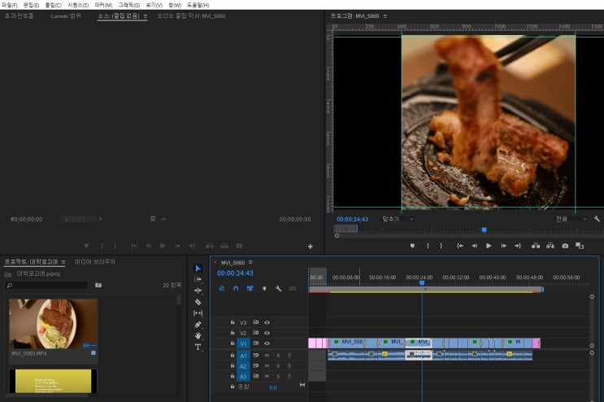
Task: Select the Ripple Edit tool
Action: 198,291
